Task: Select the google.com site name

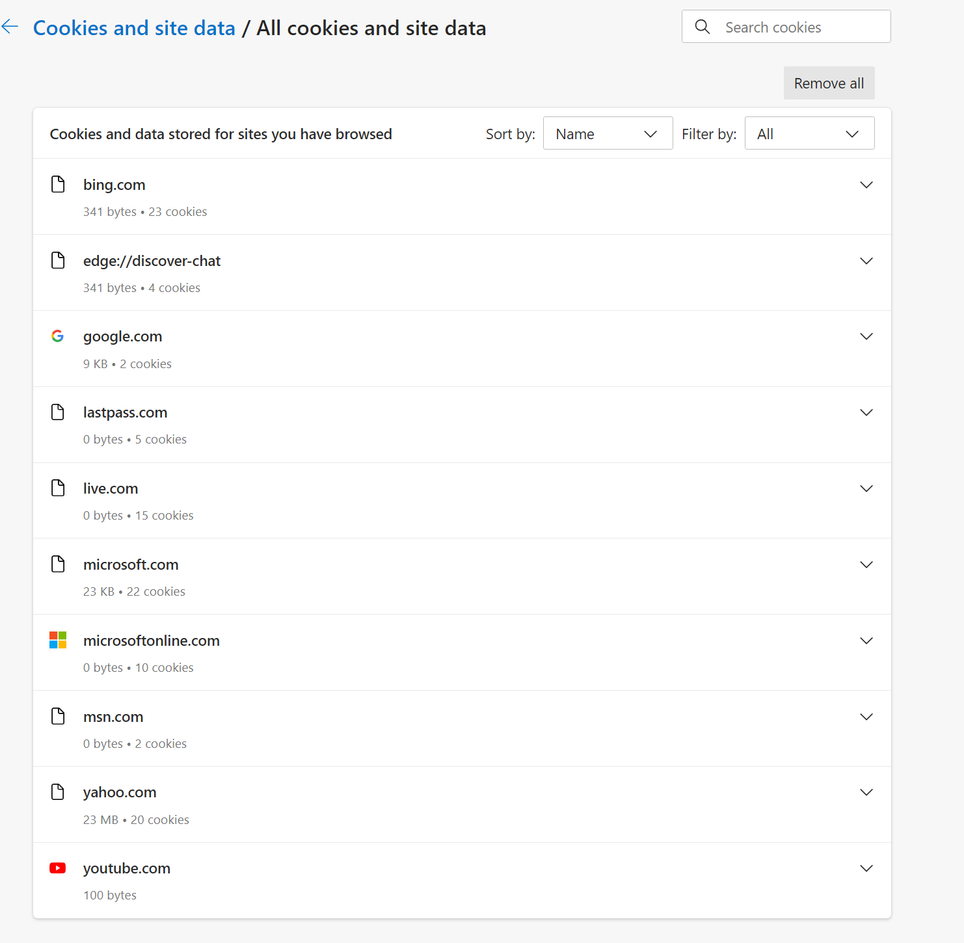Action: (122, 337)
